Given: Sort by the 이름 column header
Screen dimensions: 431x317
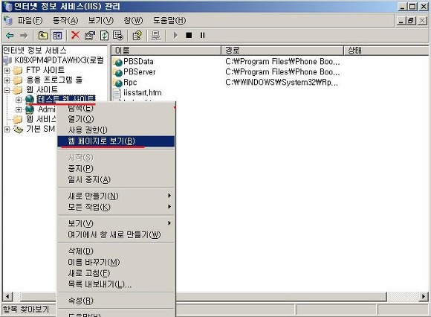Looking at the screenshot, I should 166,51.
